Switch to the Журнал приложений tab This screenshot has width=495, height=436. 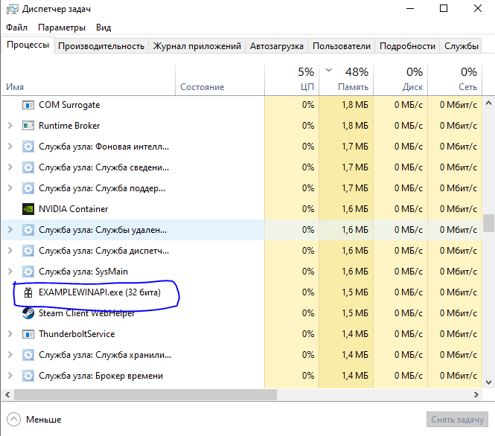tap(197, 46)
